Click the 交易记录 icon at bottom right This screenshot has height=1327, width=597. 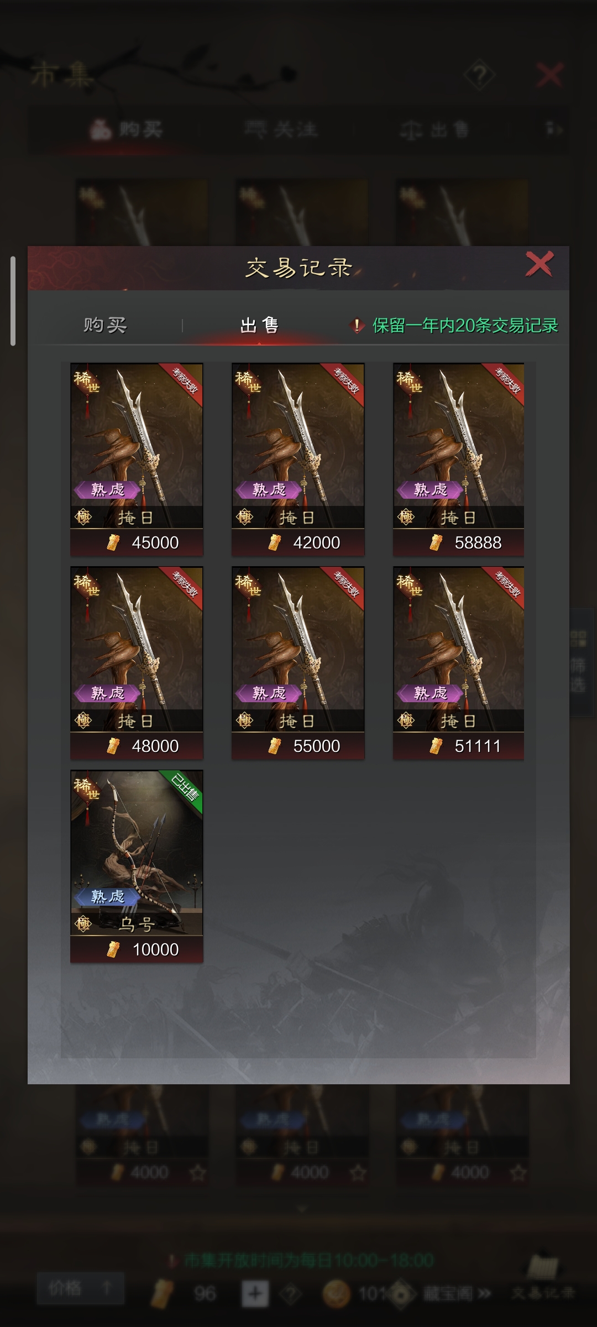click(543, 1277)
